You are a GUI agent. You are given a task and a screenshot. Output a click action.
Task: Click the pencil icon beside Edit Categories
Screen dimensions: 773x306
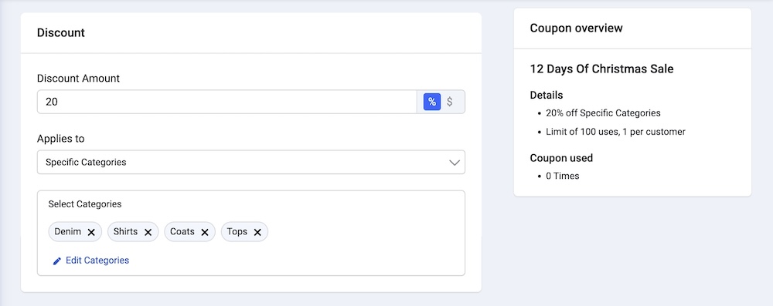point(57,261)
